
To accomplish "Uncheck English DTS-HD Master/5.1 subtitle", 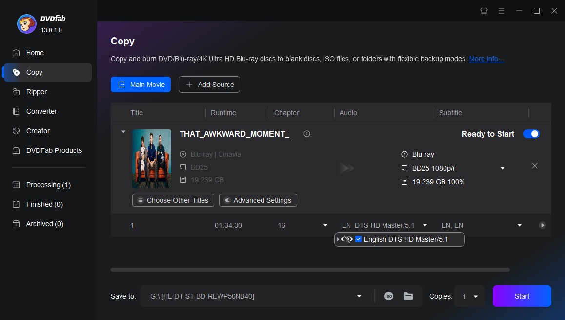I will 359,239.
